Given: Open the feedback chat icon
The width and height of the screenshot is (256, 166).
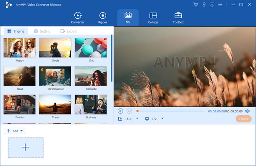Looking at the screenshot, I should click(212, 5).
